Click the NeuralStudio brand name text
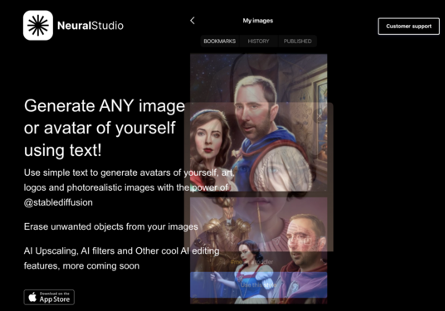Screen dimensions: 445x311 (x=90, y=26)
